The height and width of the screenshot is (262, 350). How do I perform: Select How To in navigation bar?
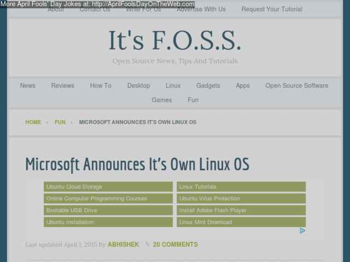[x=101, y=86]
